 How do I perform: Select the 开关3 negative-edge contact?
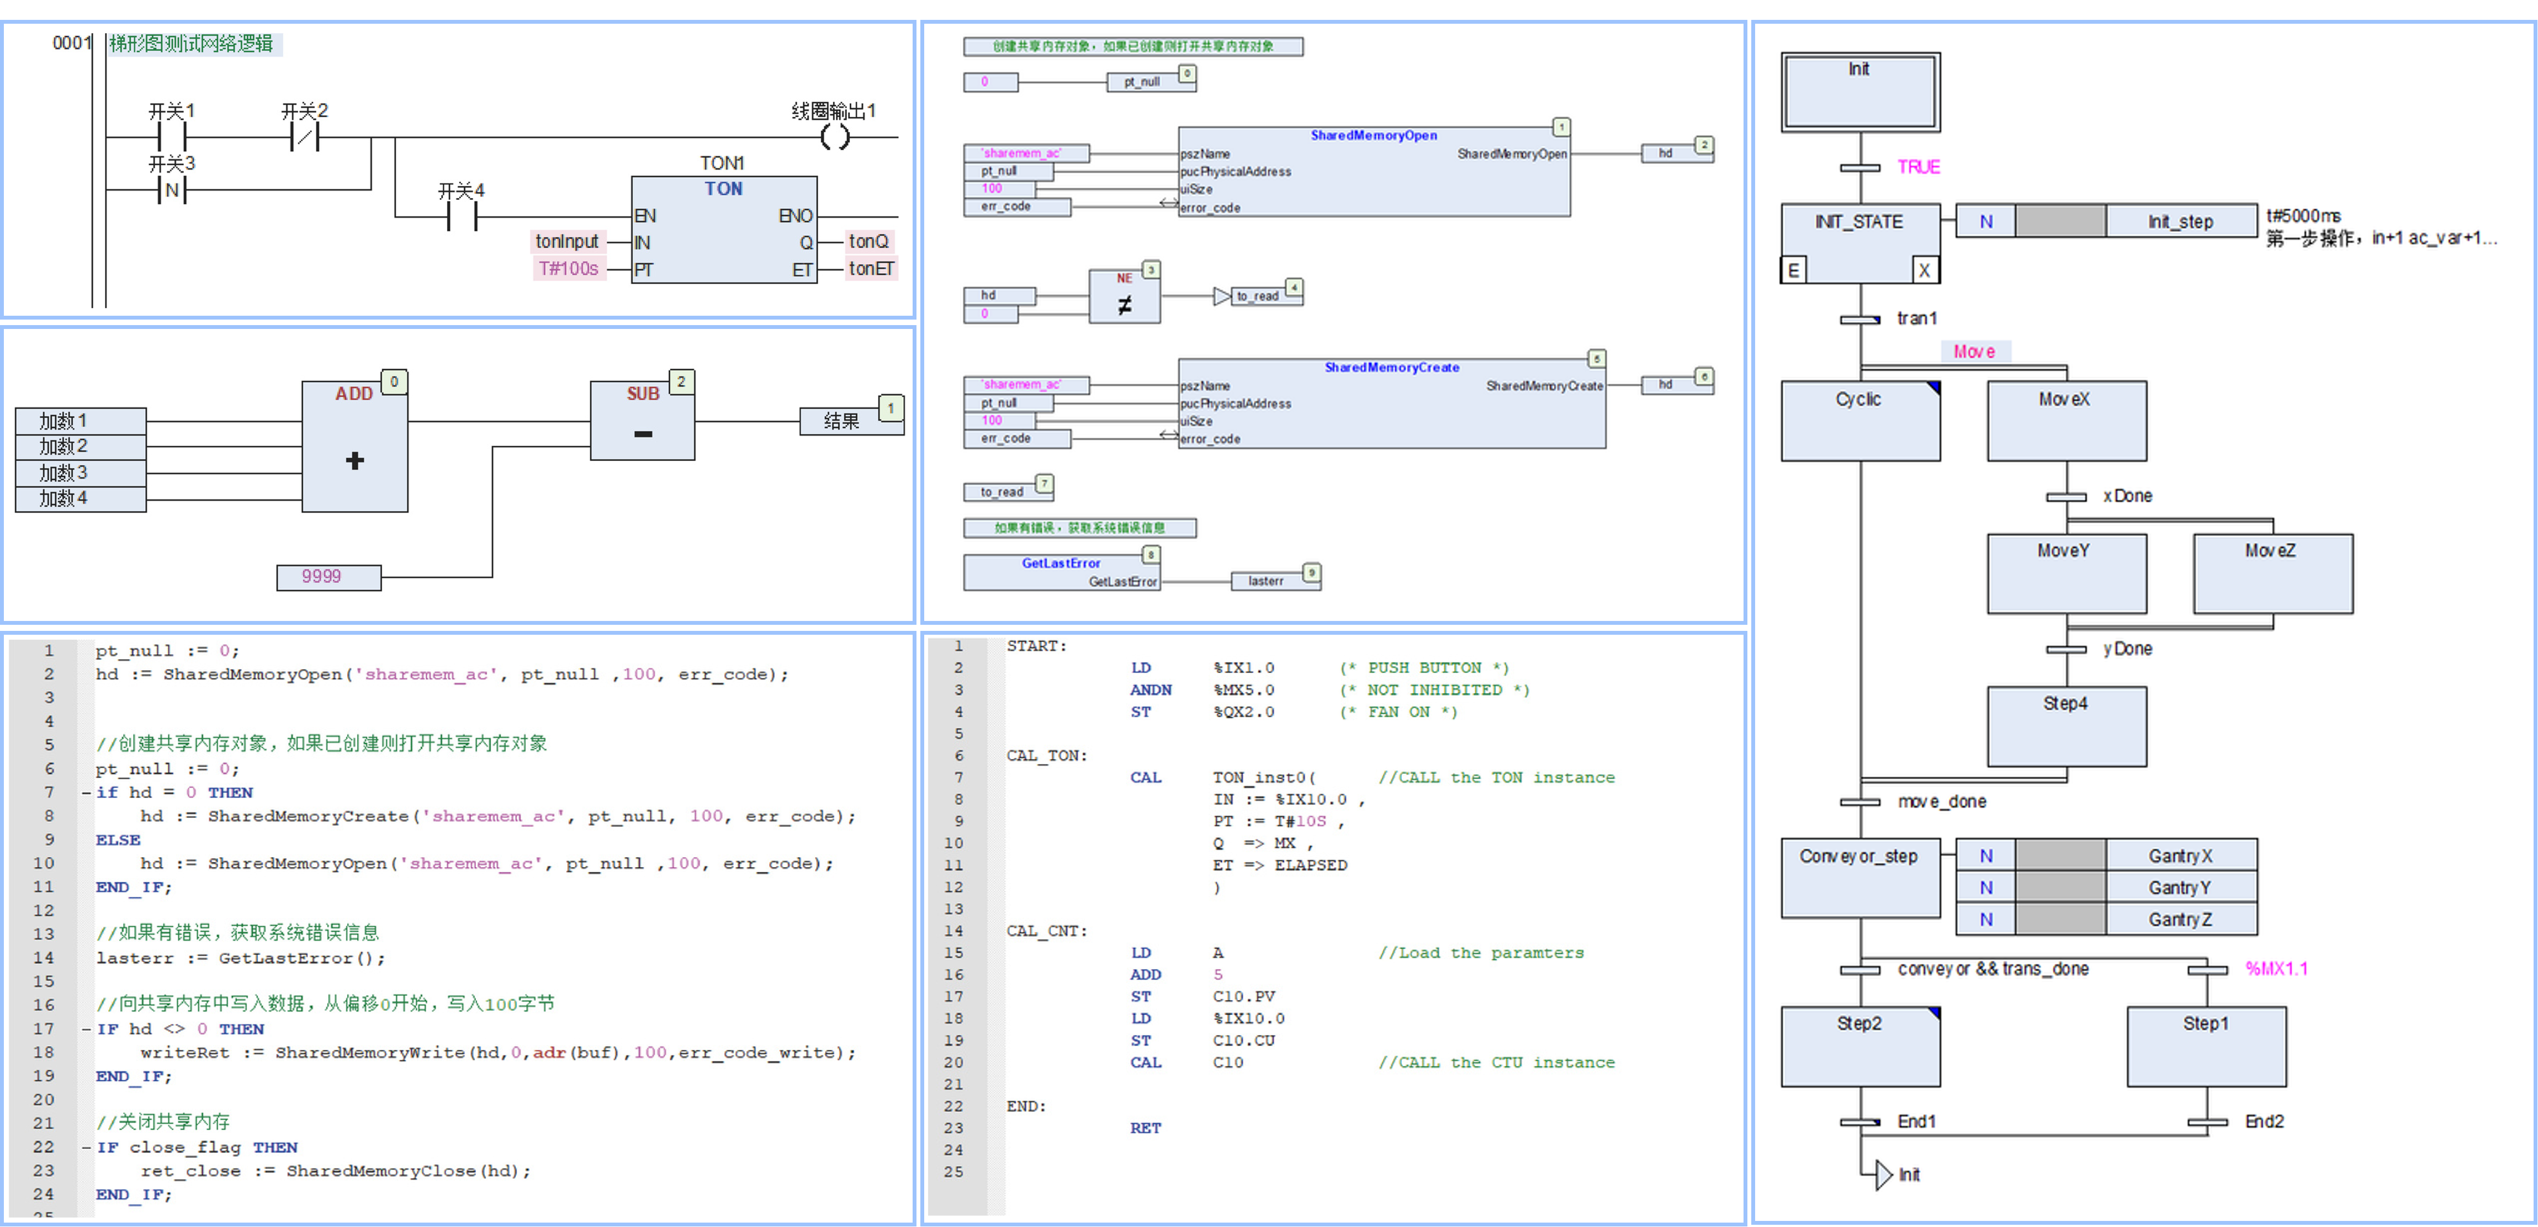tap(172, 189)
